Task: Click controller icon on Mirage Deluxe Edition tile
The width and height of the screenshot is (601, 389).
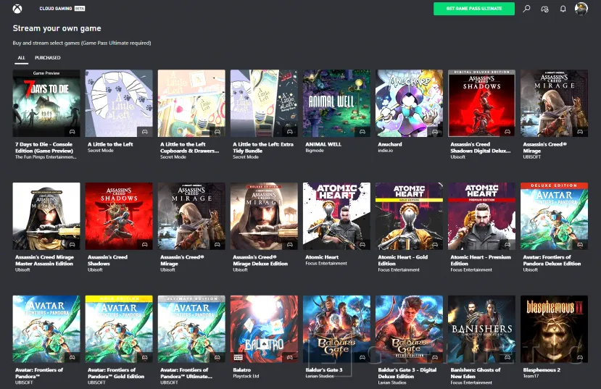Action: [x=290, y=244]
